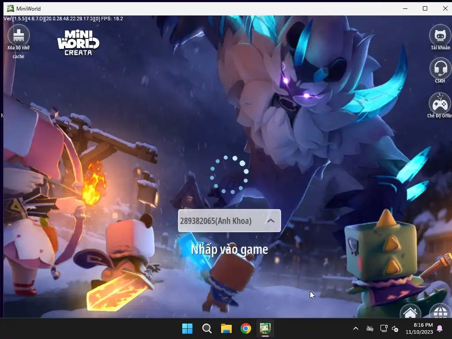This screenshot has width=452, height=339.
Task: Click the 289382065(Anh Khoa) account field
Action: (229, 221)
